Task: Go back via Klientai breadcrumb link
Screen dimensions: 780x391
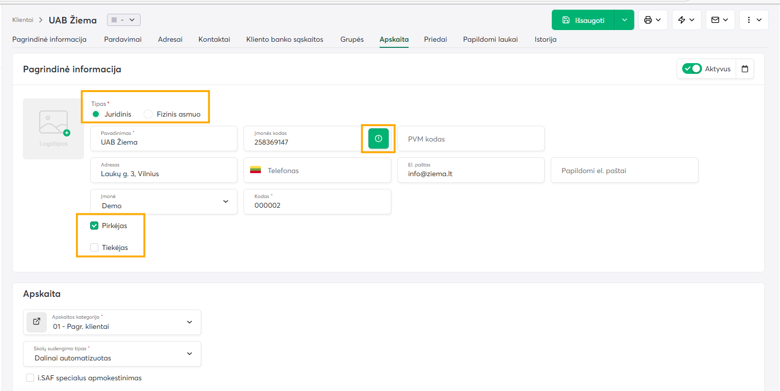Action: pyautogui.click(x=23, y=20)
